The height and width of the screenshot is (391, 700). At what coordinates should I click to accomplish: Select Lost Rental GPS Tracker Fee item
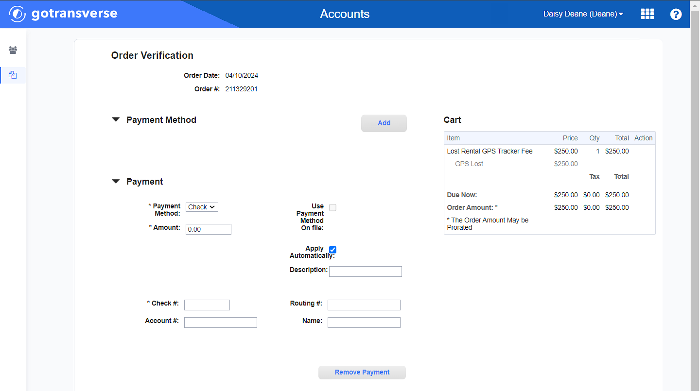490,151
